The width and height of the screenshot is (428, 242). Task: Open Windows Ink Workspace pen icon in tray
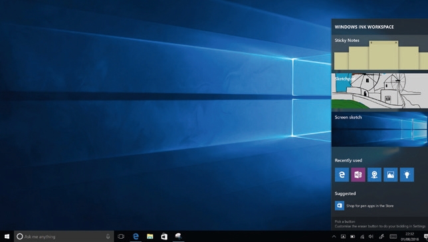click(x=381, y=237)
